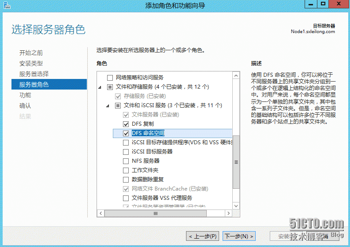Screen dimensions: 350x247
Task: Enable 工作文件夹 checkbox
Action: pos(126,170)
